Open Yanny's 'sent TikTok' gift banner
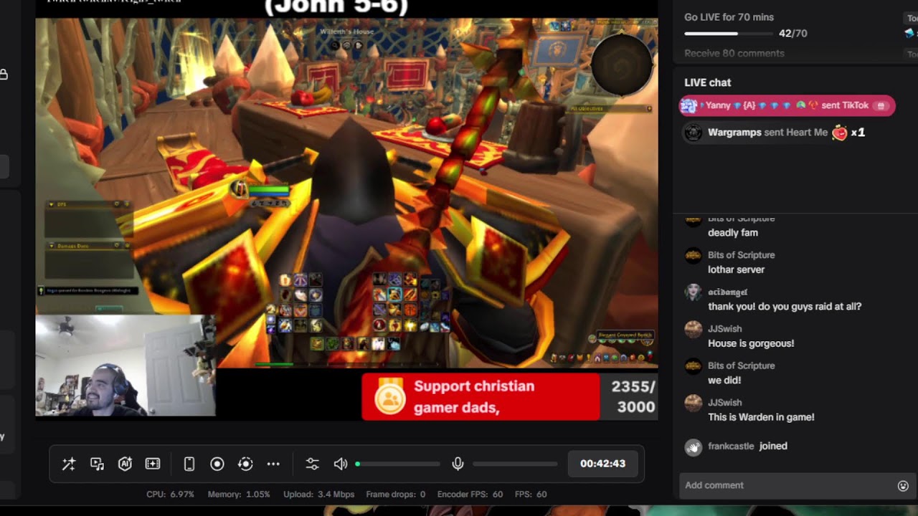Screen dimensions: 918x516 coord(787,105)
